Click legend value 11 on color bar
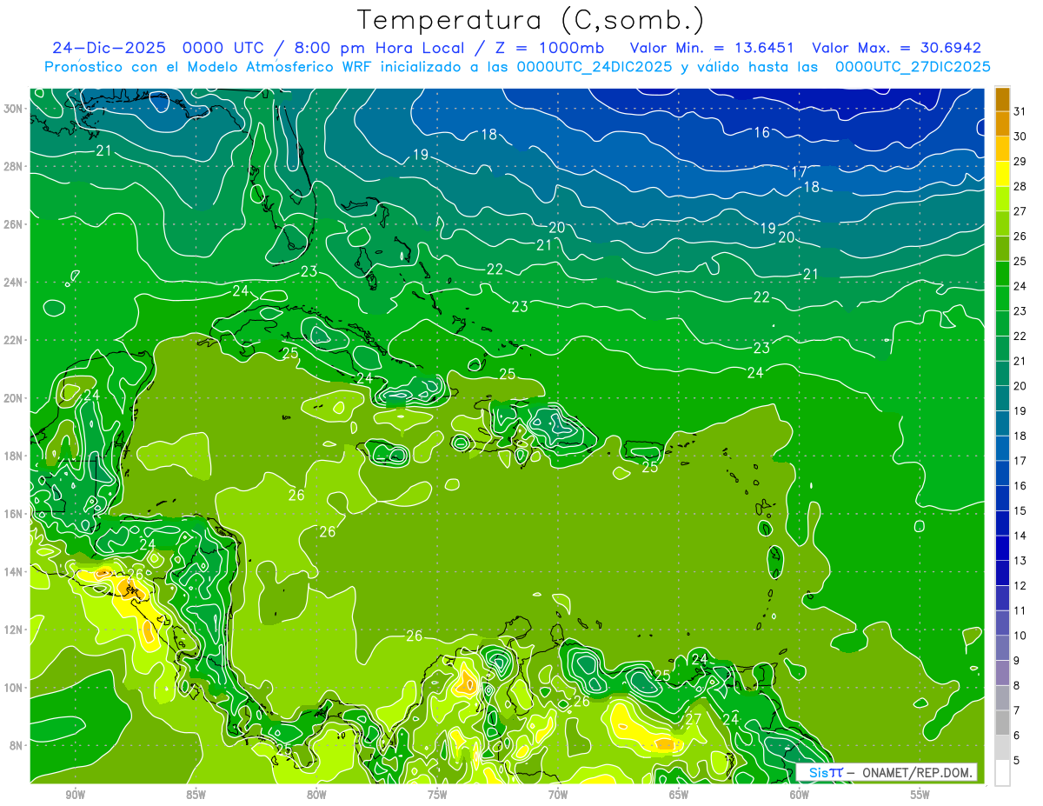1043x806 pixels. click(1020, 610)
